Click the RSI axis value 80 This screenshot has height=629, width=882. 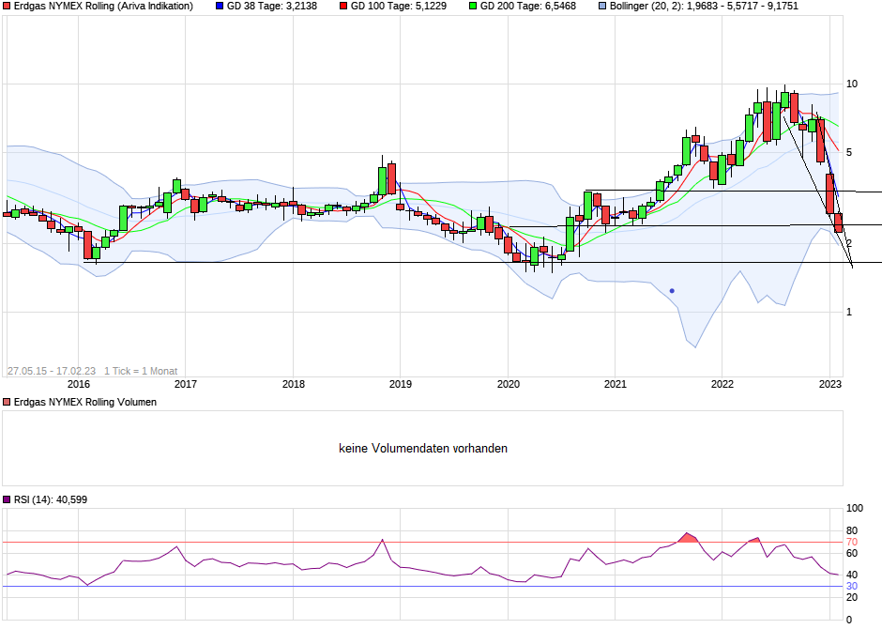pos(852,530)
